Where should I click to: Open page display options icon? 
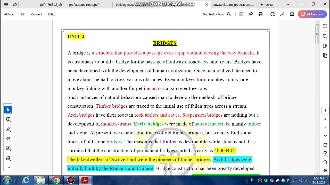tap(325, 154)
